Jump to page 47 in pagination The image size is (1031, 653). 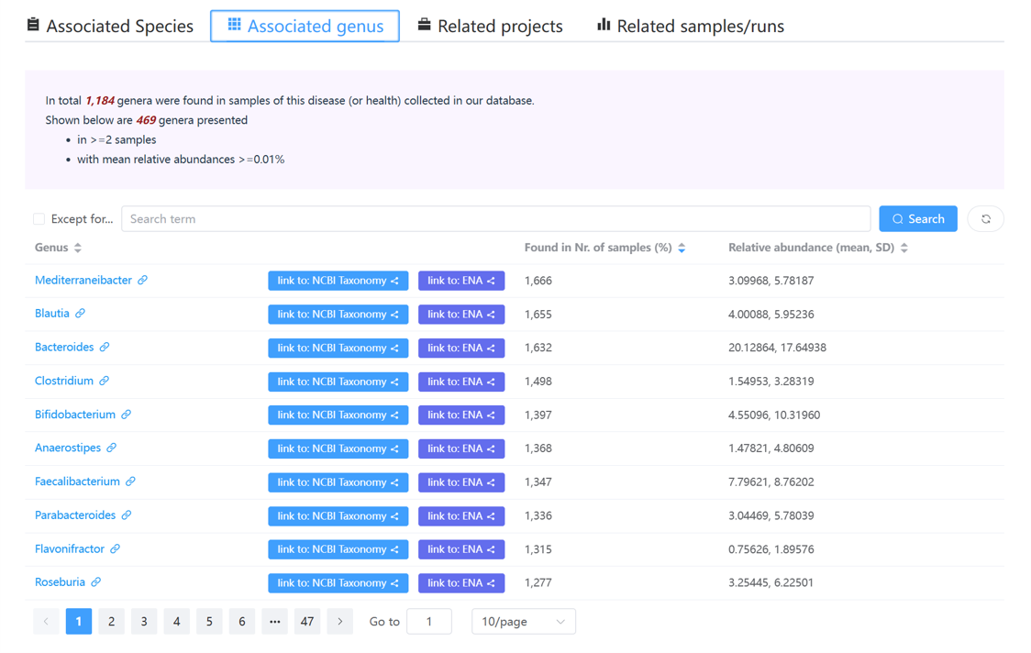click(x=307, y=622)
